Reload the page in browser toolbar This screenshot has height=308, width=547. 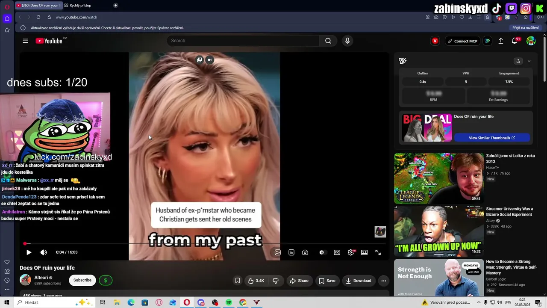pyautogui.click(x=38, y=17)
